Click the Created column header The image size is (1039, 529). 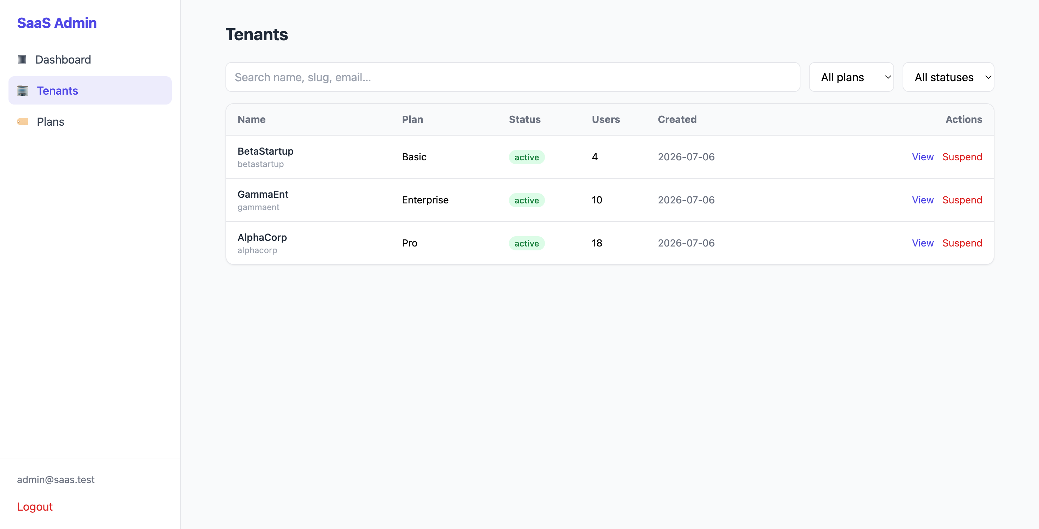(x=677, y=119)
